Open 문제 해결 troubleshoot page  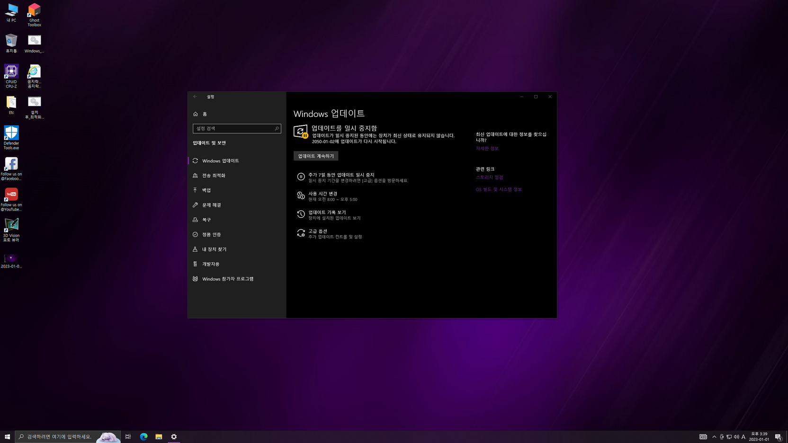coord(237,205)
